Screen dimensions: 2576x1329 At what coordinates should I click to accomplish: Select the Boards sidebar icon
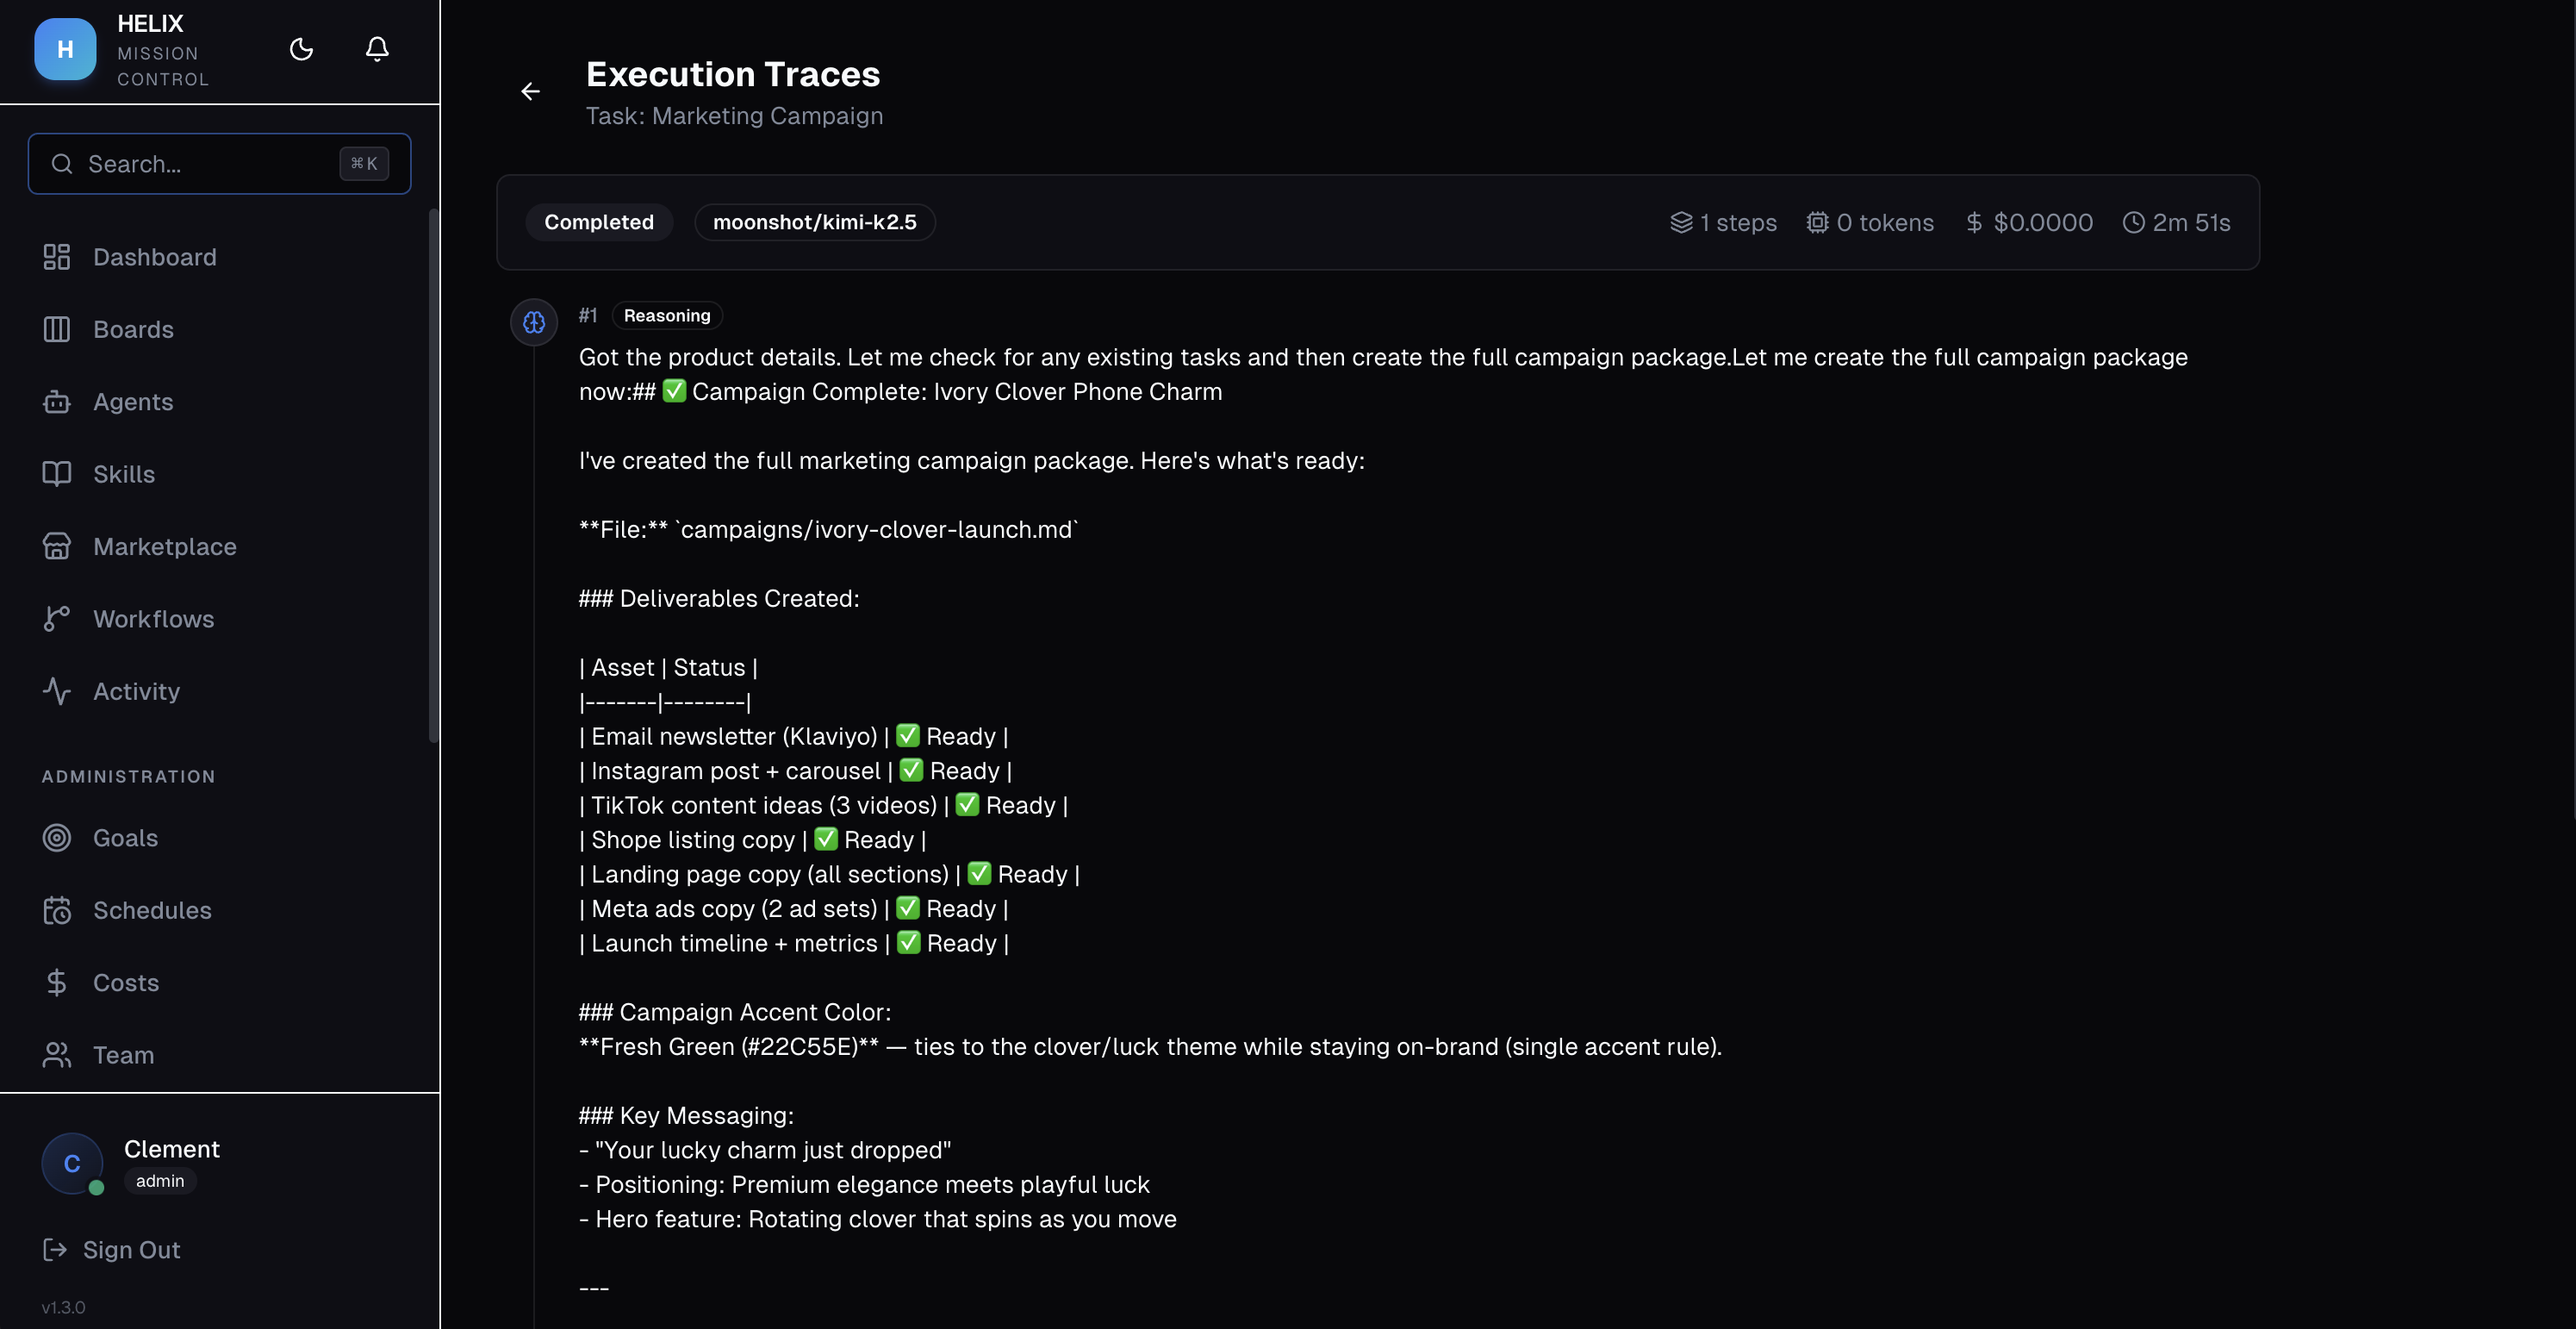pyautogui.click(x=134, y=328)
